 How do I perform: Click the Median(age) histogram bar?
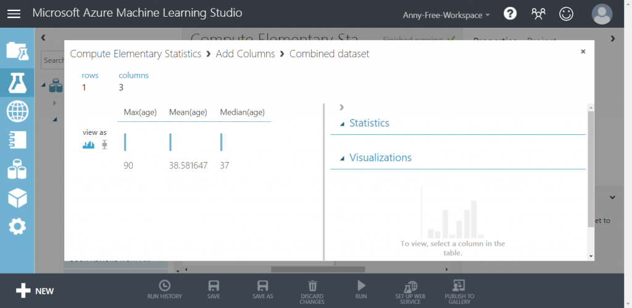(222, 142)
